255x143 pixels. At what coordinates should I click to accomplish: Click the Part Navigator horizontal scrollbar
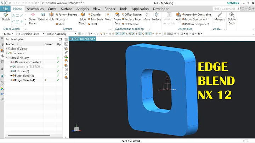29,135
